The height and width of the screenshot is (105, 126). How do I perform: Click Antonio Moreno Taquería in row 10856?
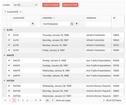tap(98, 86)
